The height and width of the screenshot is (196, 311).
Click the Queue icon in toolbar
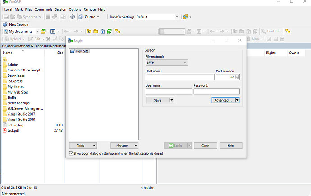point(81,17)
